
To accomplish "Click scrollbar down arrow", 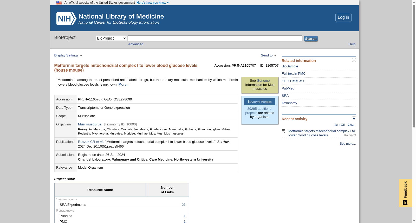I will [414, 221].
